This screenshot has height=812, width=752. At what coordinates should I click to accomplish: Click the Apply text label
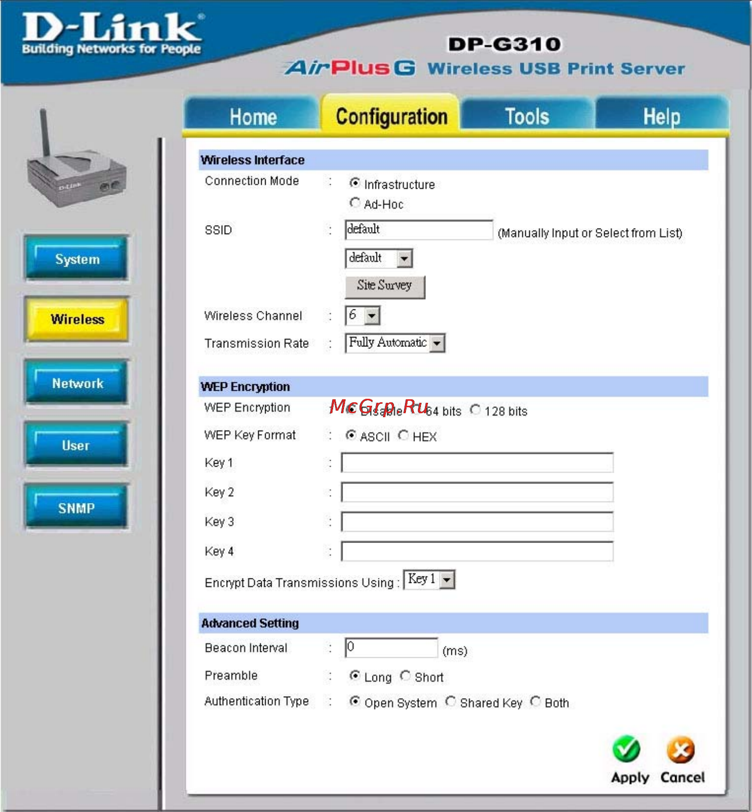[630, 778]
